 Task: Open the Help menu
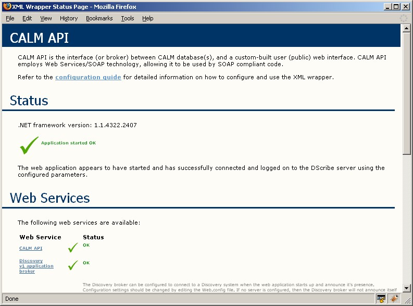point(148,18)
